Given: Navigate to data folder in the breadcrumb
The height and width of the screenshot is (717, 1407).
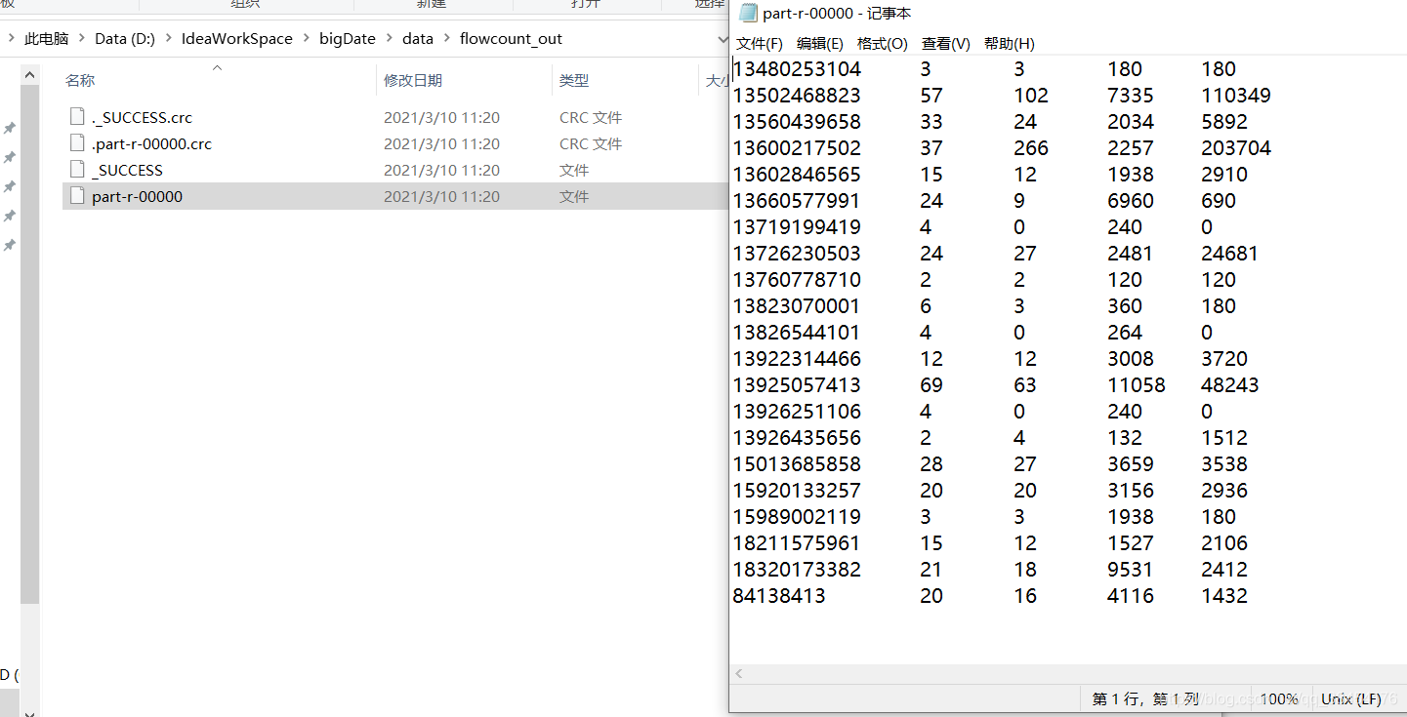Looking at the screenshot, I should click(x=418, y=39).
